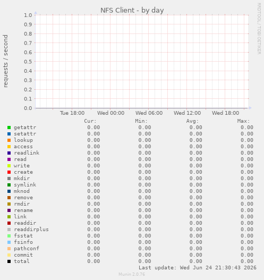The image size is (264, 280).
Task: Click the Tue 18:00 time axis label
Action: click(x=72, y=113)
